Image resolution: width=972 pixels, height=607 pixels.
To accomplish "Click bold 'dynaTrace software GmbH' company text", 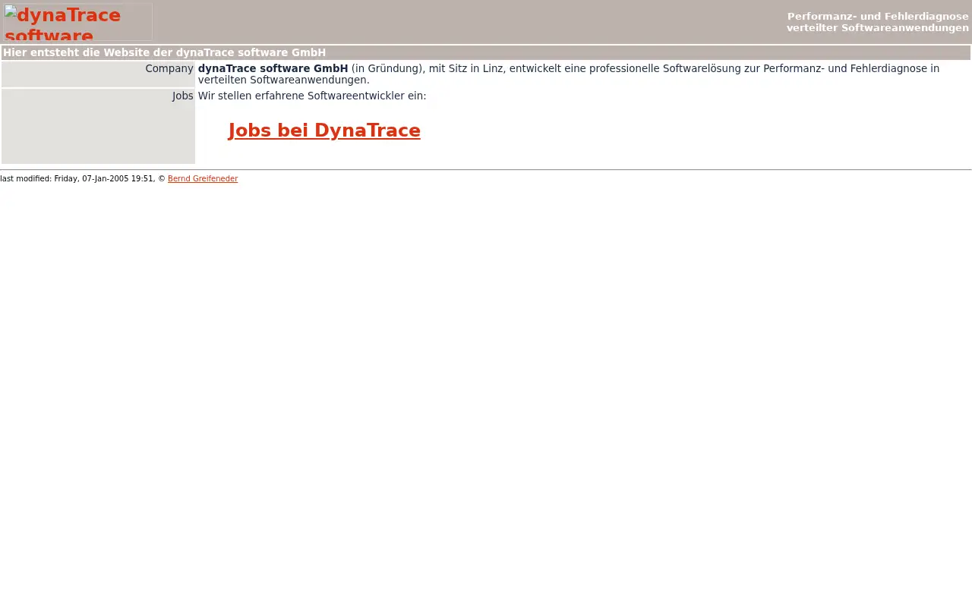I will [273, 68].
